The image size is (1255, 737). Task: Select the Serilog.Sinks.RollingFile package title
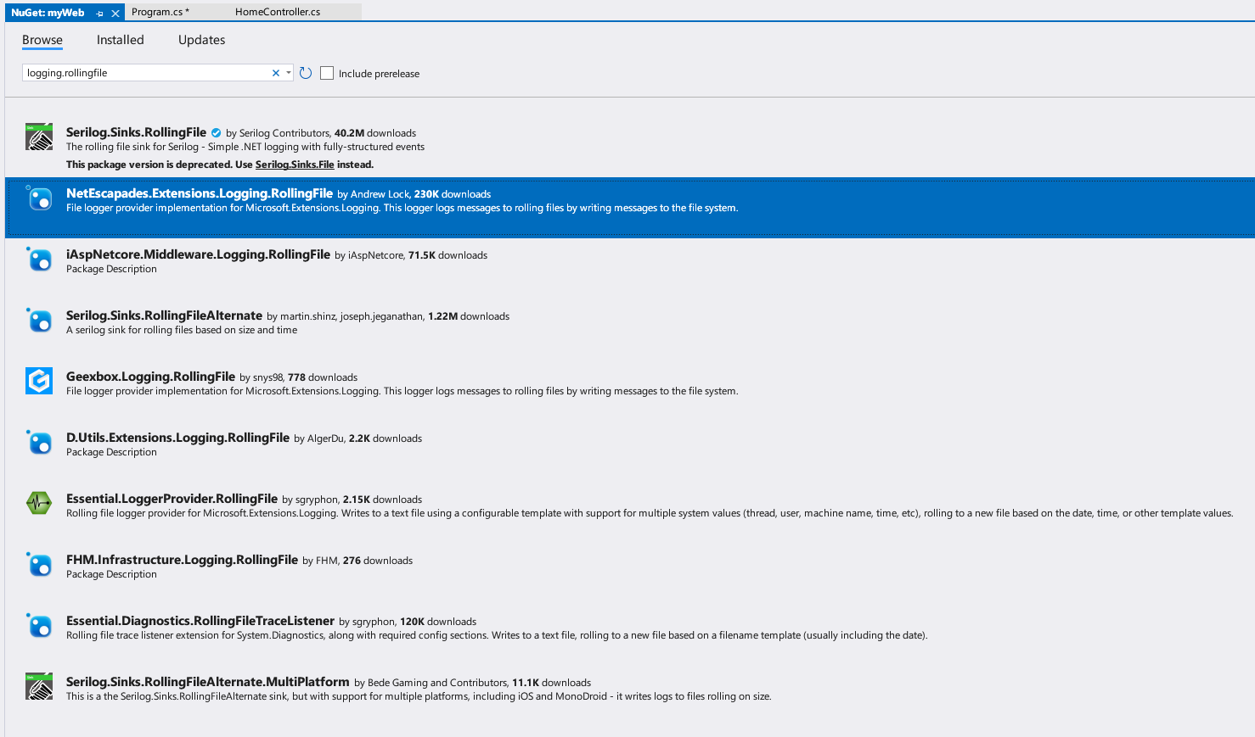[136, 132]
